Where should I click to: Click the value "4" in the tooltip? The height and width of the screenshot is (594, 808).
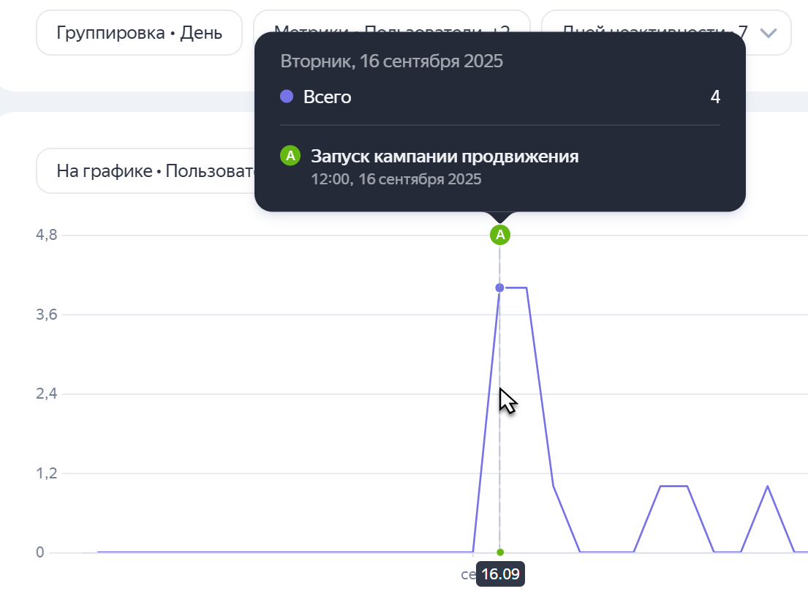tap(715, 97)
